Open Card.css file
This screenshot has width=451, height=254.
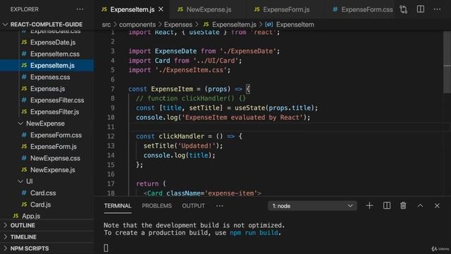(43, 193)
